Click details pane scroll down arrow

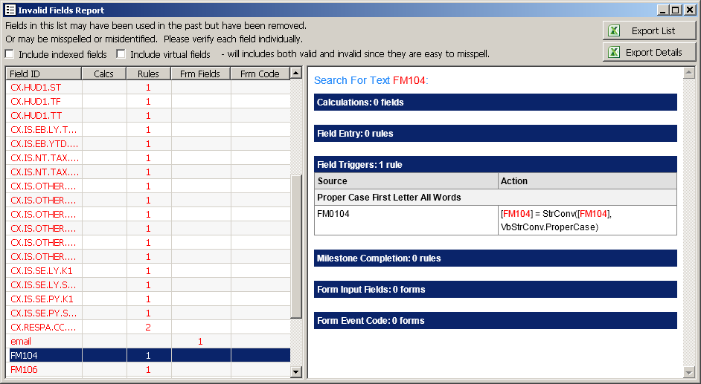(689, 372)
